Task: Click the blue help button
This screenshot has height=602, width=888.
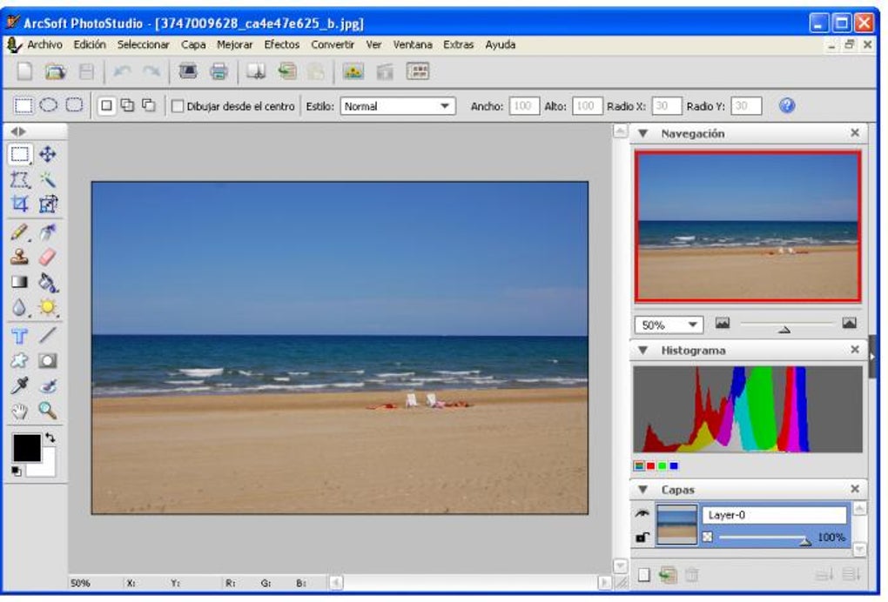Action: (787, 105)
